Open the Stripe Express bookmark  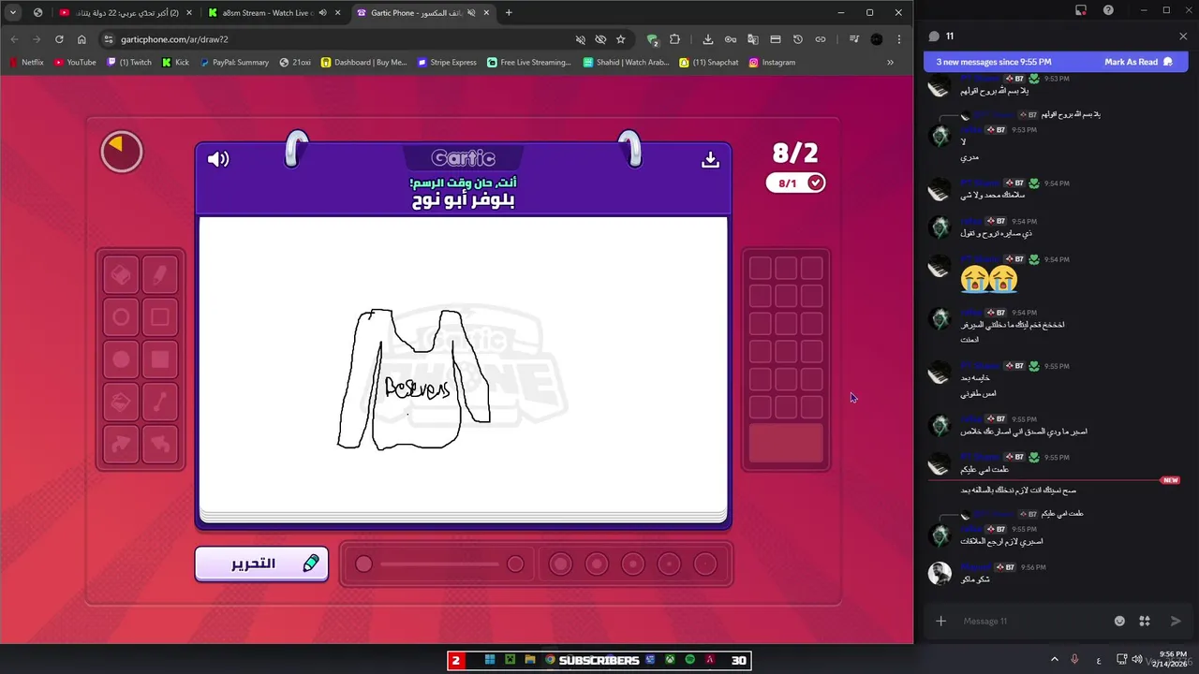(447, 63)
